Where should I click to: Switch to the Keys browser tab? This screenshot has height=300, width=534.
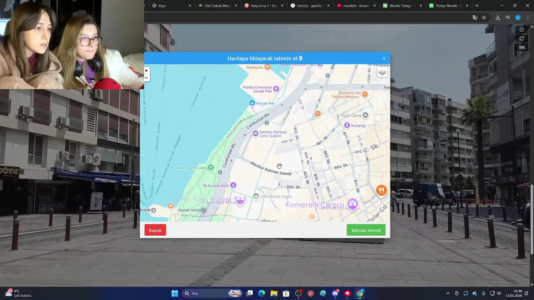171,6
